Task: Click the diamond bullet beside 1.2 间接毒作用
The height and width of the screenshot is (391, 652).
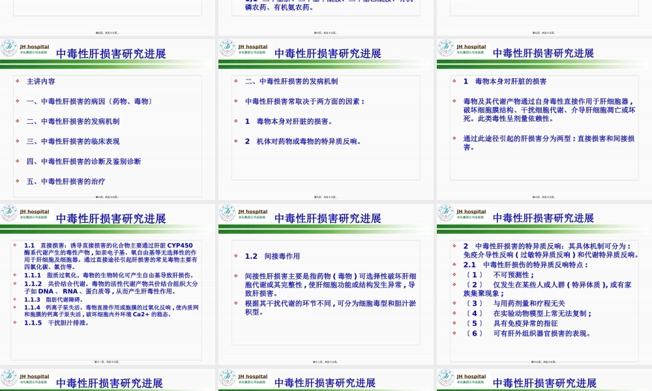Action: coord(235,255)
